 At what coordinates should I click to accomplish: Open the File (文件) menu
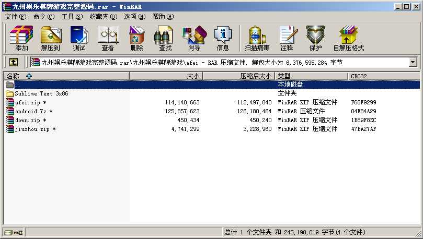click(16, 17)
